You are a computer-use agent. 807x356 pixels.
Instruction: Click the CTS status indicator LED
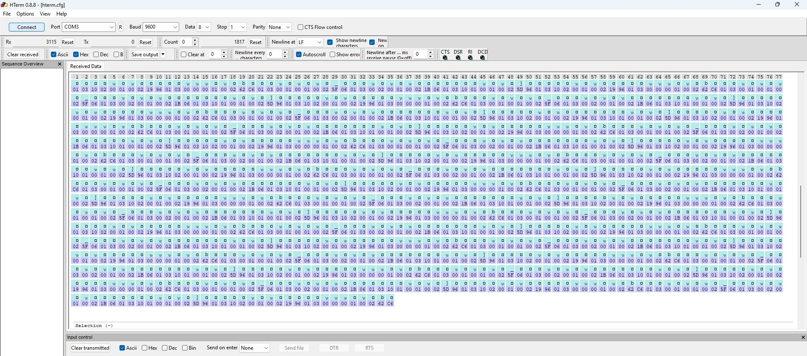coord(445,58)
